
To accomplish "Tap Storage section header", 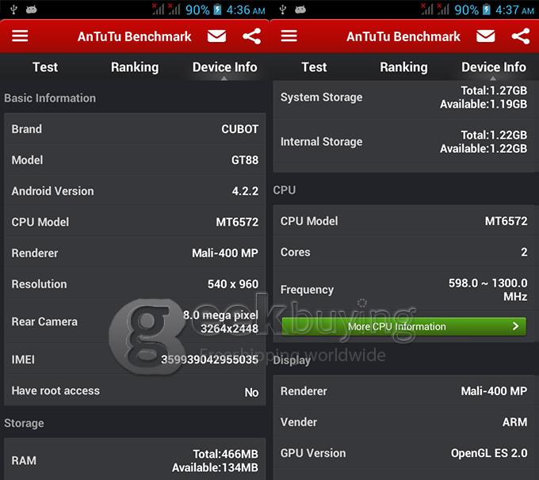I will click(24, 423).
